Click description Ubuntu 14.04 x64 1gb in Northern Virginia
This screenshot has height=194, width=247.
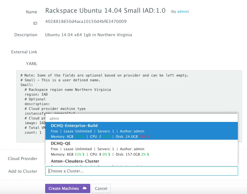click(88, 35)
